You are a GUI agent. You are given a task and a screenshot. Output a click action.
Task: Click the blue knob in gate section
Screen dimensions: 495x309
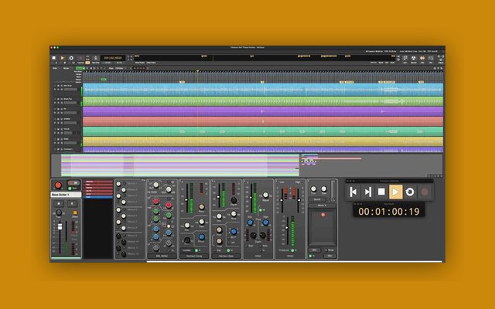pyautogui.click(x=234, y=232)
